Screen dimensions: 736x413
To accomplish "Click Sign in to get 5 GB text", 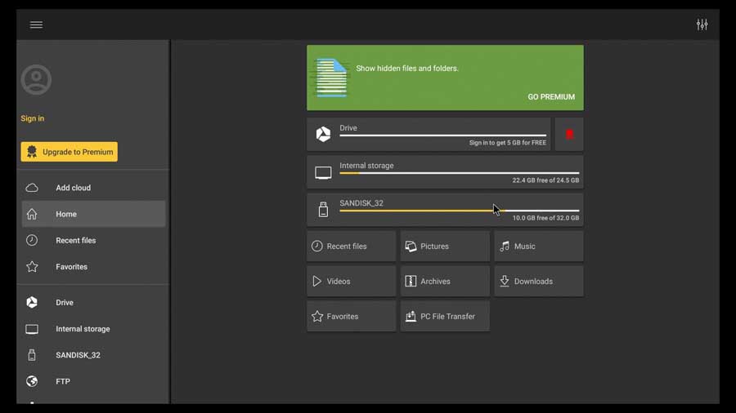I will tap(507, 143).
